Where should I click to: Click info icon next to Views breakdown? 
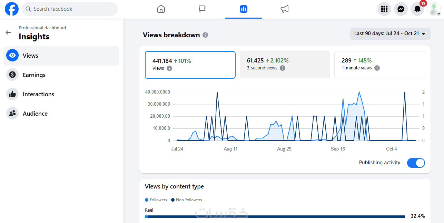coord(205,35)
